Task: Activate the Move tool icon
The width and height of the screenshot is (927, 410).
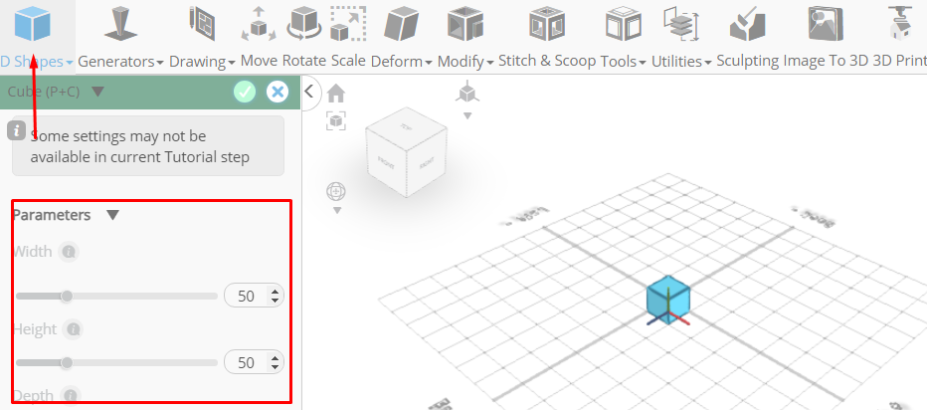Action: (259, 24)
